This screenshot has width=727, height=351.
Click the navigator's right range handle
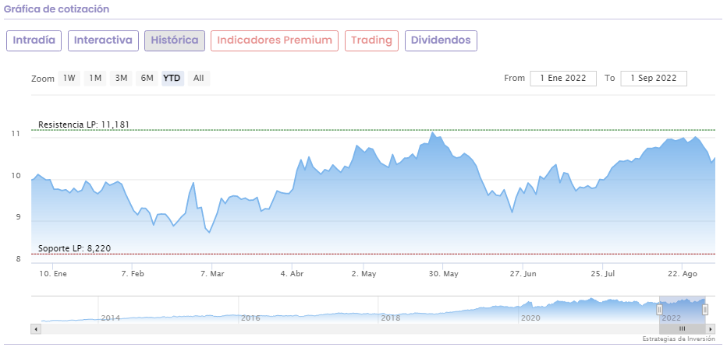(x=705, y=310)
